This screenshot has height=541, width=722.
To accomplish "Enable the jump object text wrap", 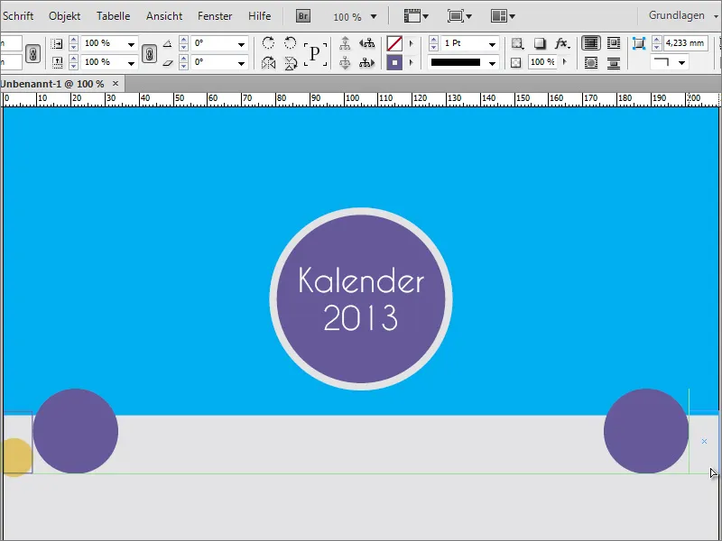I will click(614, 62).
